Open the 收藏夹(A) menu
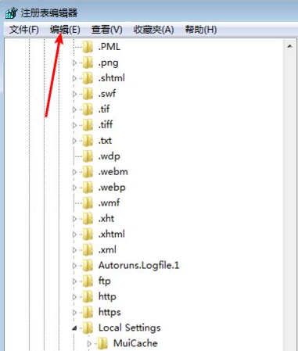Image resolution: width=298 pixels, height=351 pixels. (153, 30)
